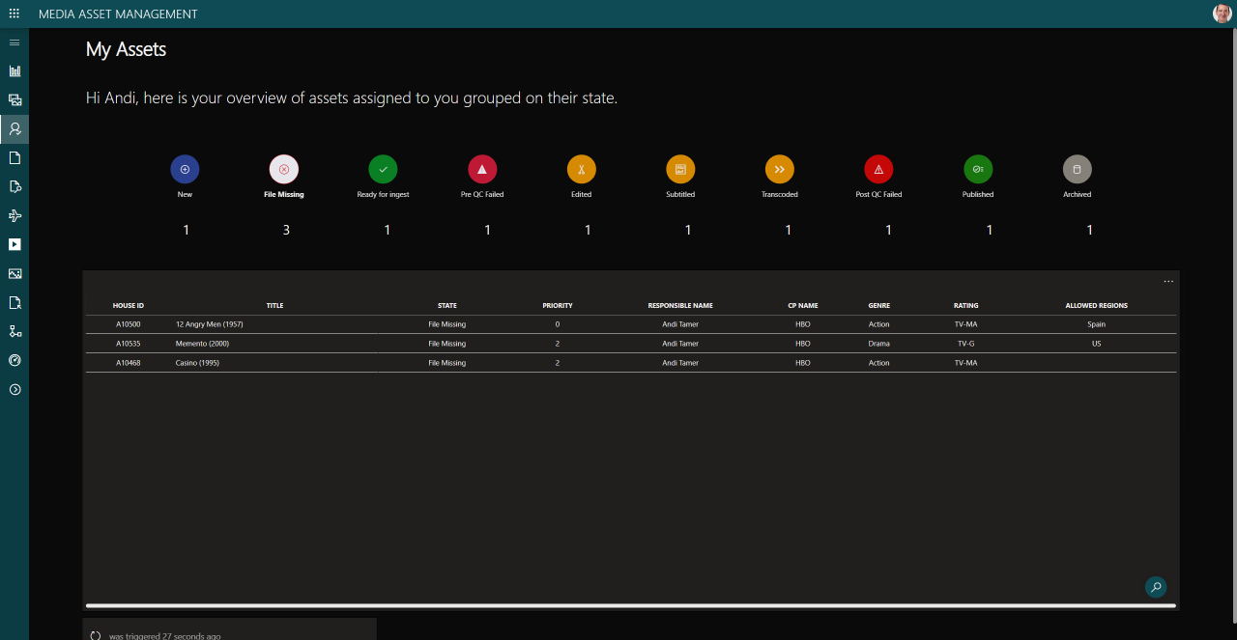Click the Ready for ingest state icon
Viewport: 1237px width, 640px height.
pyautogui.click(x=383, y=169)
